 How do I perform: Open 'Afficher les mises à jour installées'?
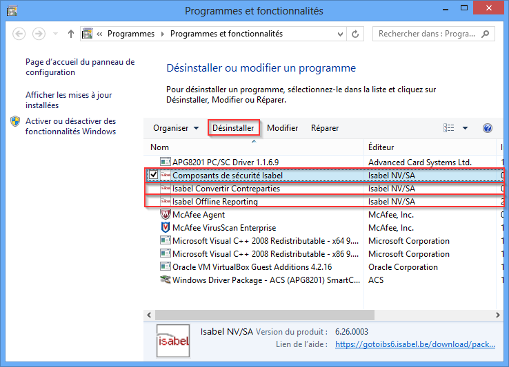coord(69,100)
